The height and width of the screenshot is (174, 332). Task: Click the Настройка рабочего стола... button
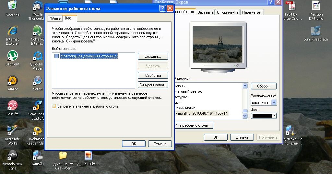(194, 125)
